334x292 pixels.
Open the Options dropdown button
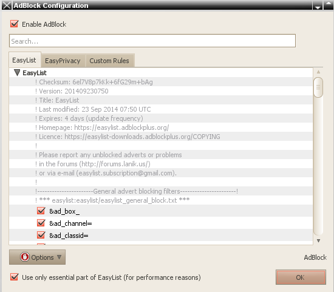[x=37, y=257]
